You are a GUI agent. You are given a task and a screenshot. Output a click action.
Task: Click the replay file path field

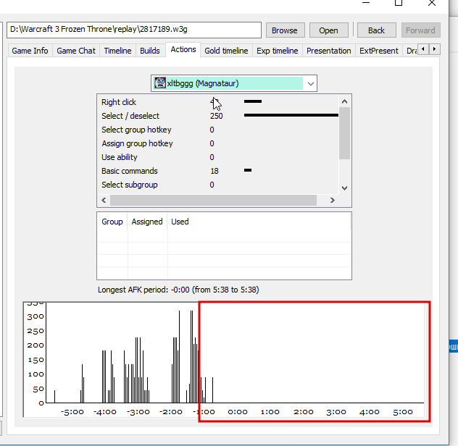click(x=134, y=30)
